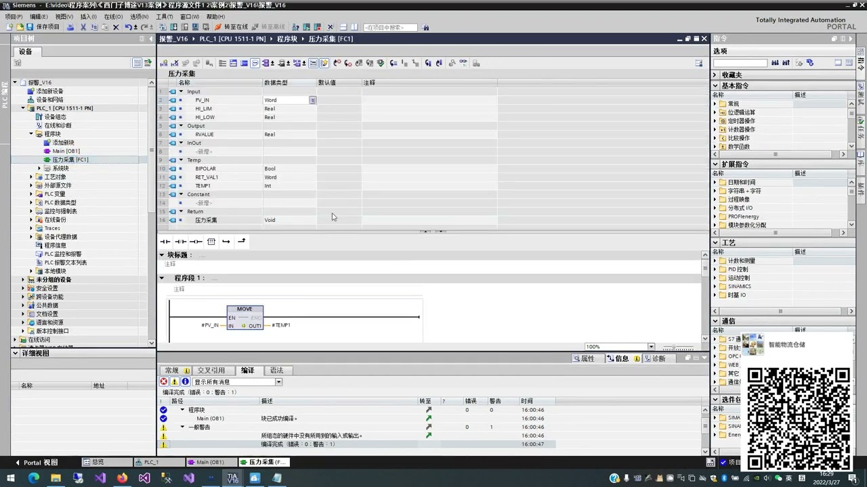867x487 pixels.
Task: Open the 在线(O) menu
Action: (x=112, y=17)
